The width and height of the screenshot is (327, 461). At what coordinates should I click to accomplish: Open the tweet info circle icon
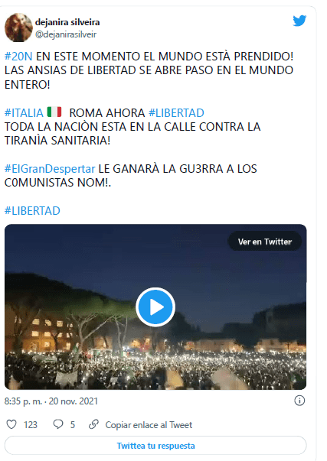299,401
